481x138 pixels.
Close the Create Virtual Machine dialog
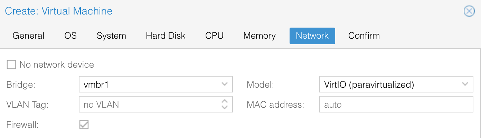[x=469, y=11]
